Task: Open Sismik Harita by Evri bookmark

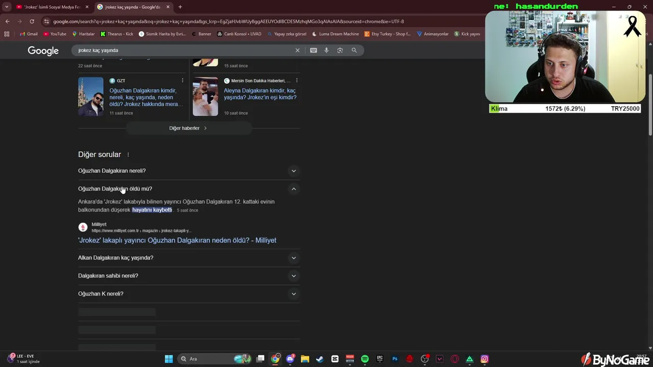Action: coord(162,34)
